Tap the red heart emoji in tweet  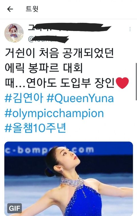(122, 83)
